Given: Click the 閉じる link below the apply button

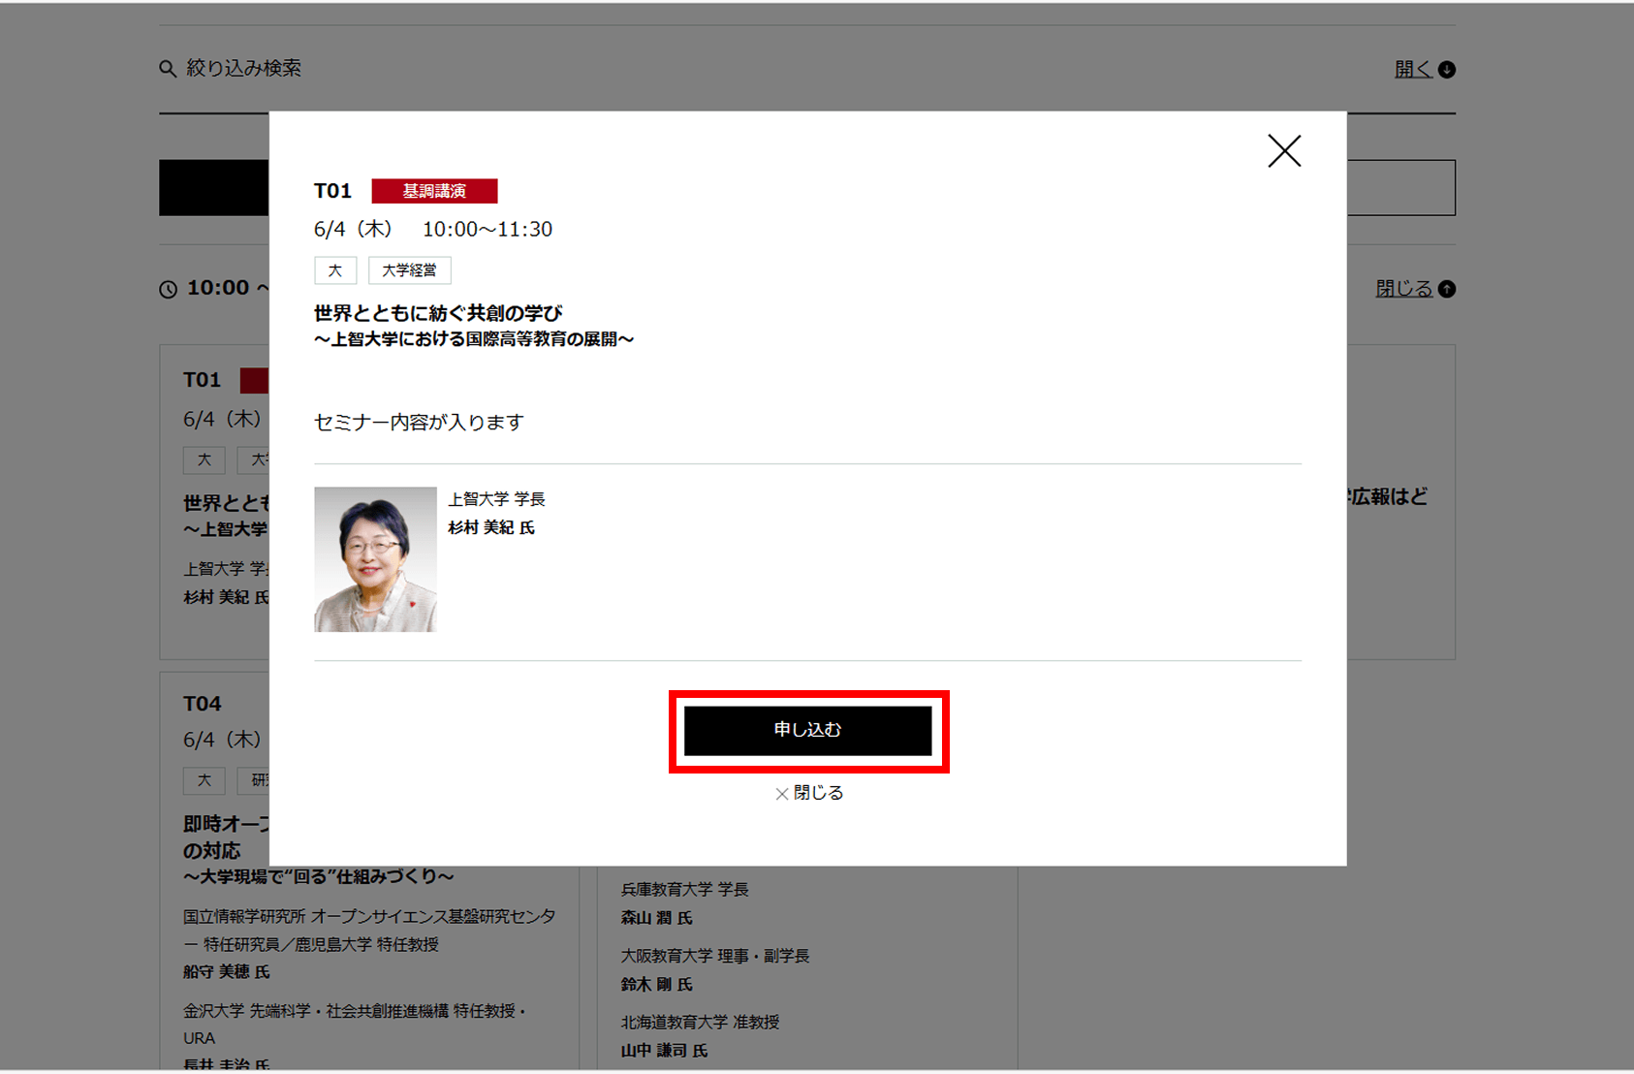Looking at the screenshot, I should [x=818, y=793].
